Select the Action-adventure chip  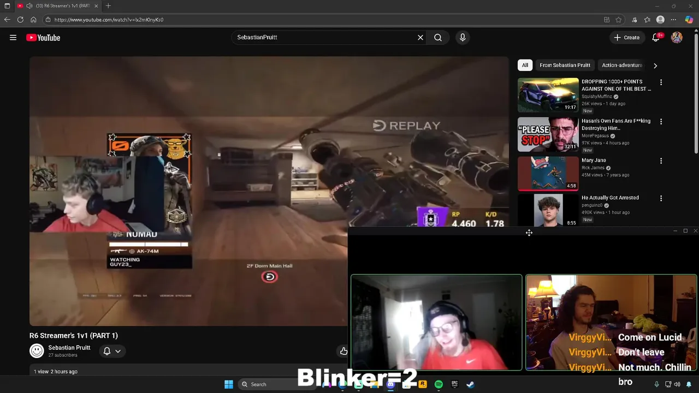(621, 65)
